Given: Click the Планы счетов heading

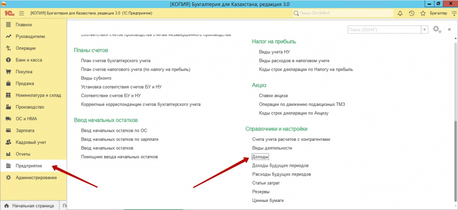Looking at the screenshot, I should (x=91, y=50).
